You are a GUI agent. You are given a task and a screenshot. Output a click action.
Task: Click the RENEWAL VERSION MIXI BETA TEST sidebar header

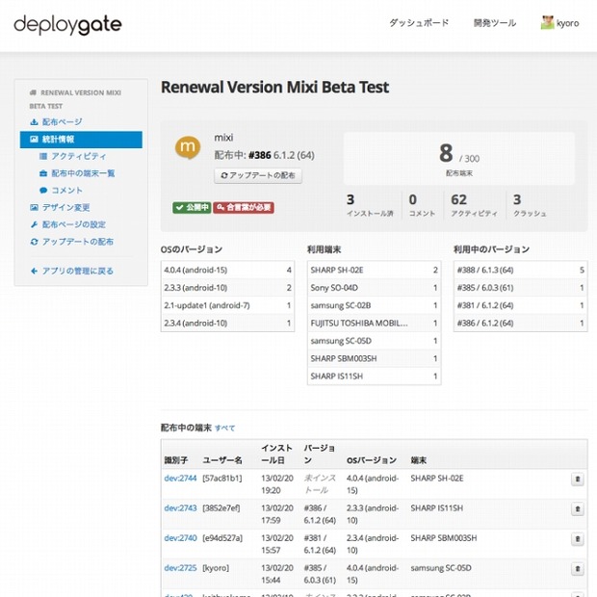click(75, 99)
